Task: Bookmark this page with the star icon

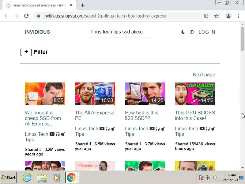Action: pos(216,16)
